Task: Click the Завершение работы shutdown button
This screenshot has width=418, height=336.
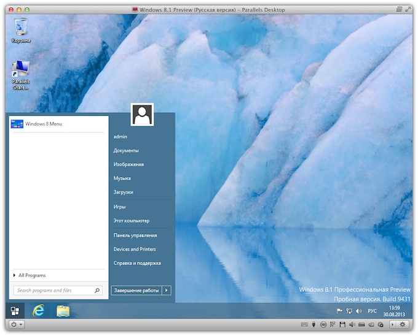Action: click(136, 290)
